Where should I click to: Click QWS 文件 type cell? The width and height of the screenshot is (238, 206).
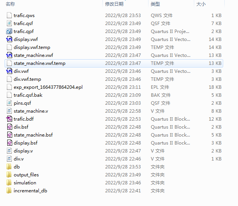(x=161, y=16)
